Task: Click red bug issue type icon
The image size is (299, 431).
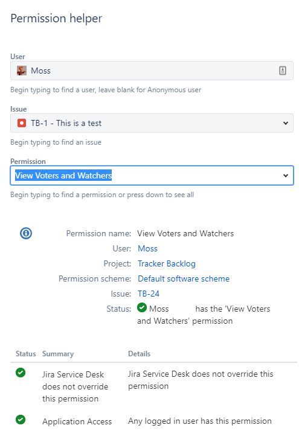Action: (22, 123)
